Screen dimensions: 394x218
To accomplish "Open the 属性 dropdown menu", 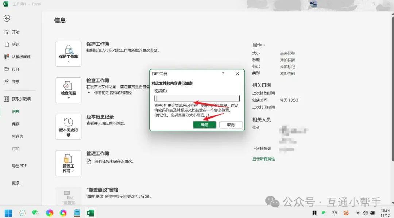I will (259, 45).
